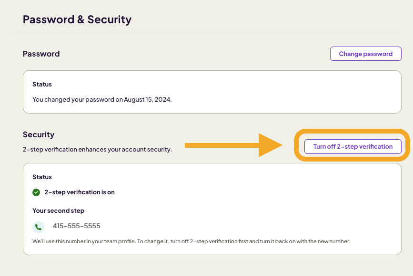
Task: Click the password Status label
Action: click(42, 84)
